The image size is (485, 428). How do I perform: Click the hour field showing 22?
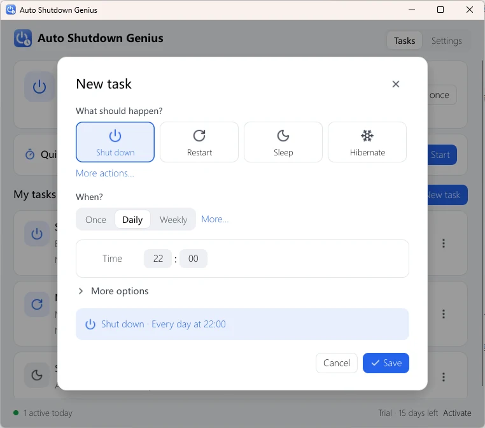(158, 259)
